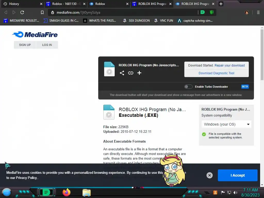Viewport: 264px width, 198px height.
Task: Close the History tab
Action: [41, 4]
